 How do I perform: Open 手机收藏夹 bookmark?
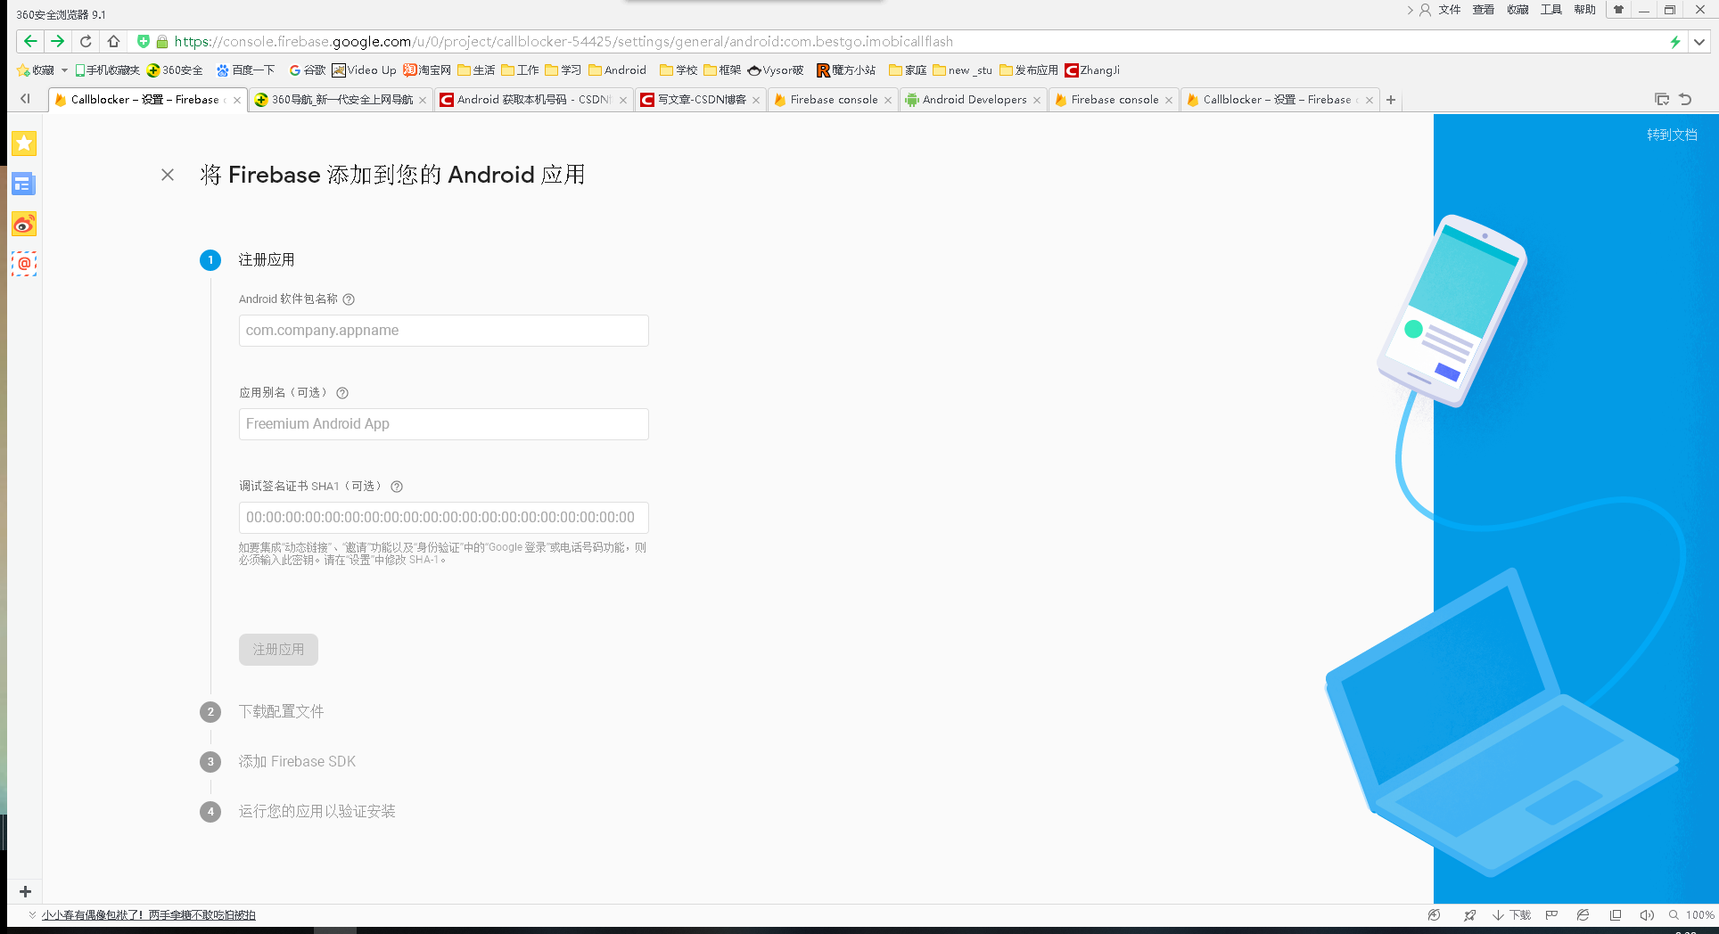click(108, 70)
